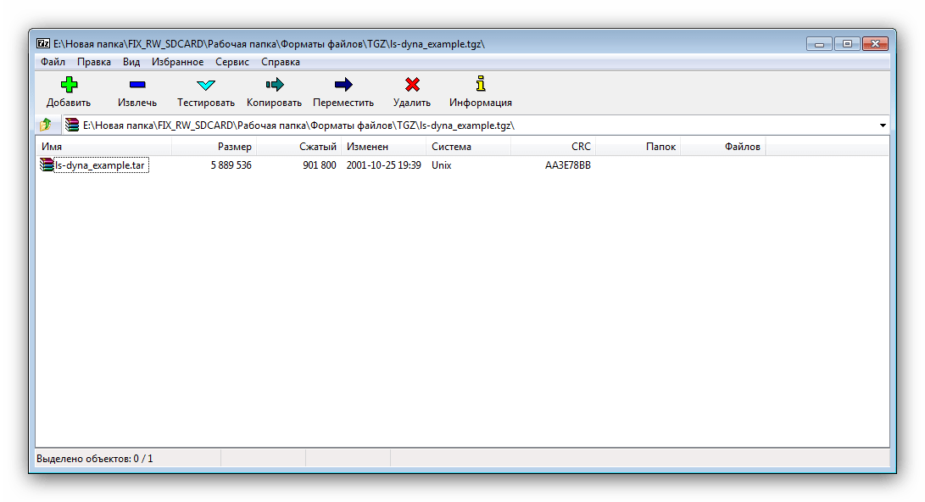
Task: Open the Сервис menu
Action: coord(232,62)
